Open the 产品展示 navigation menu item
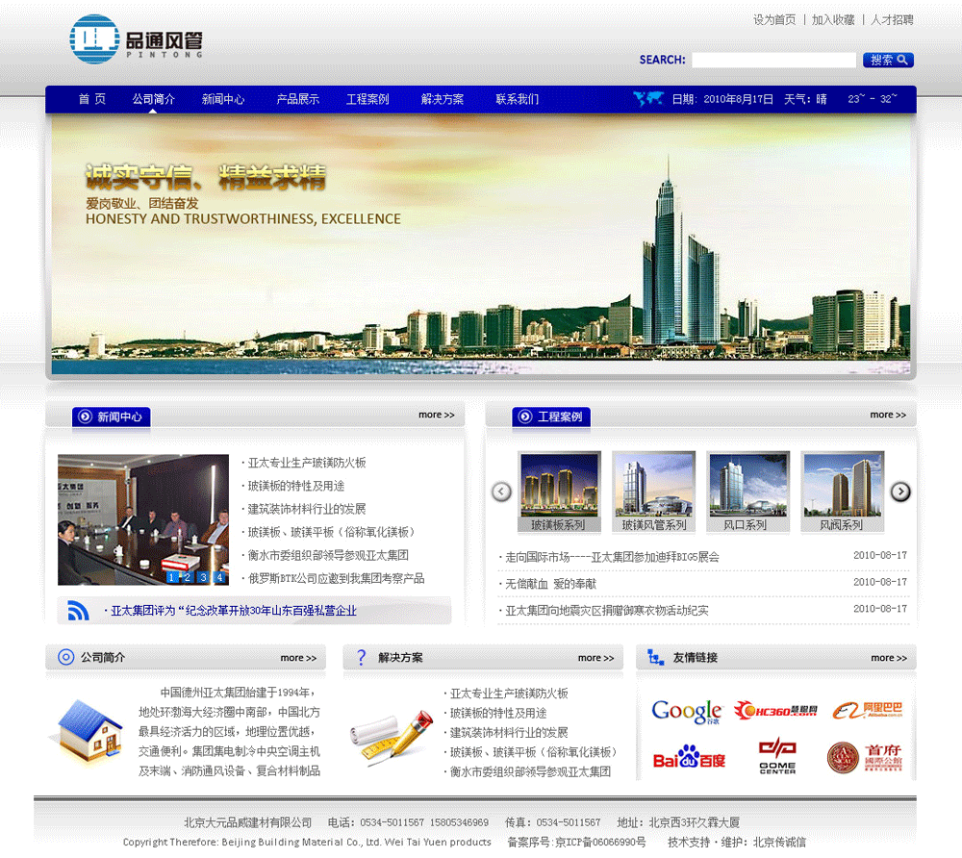The height and width of the screenshot is (858, 962). click(x=297, y=99)
